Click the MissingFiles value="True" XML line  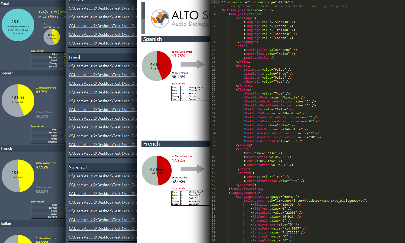(x=270, y=50)
